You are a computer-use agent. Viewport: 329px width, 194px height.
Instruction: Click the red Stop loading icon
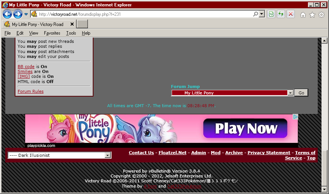(x=291, y=14)
